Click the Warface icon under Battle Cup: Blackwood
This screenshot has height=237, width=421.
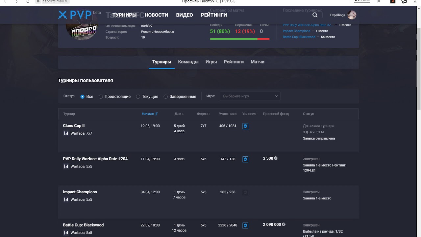(66, 232)
